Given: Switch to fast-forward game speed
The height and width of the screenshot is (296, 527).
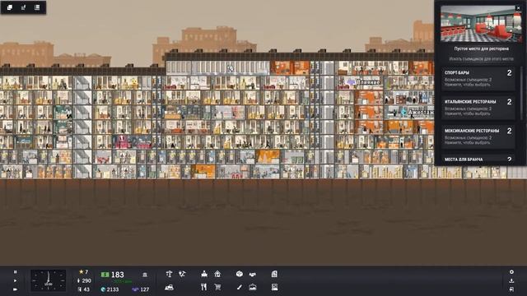Looking at the screenshot, I should click(15, 289).
